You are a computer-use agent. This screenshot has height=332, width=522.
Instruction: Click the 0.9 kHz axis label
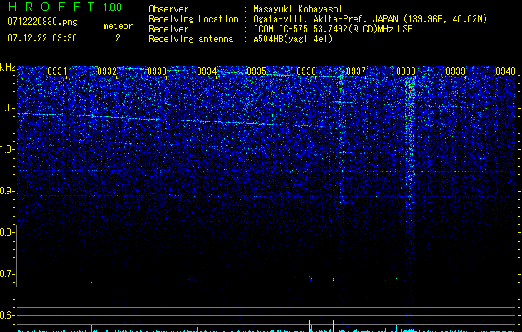[6, 191]
